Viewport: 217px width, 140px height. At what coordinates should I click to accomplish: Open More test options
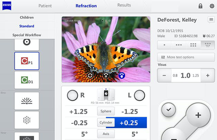[186, 57]
